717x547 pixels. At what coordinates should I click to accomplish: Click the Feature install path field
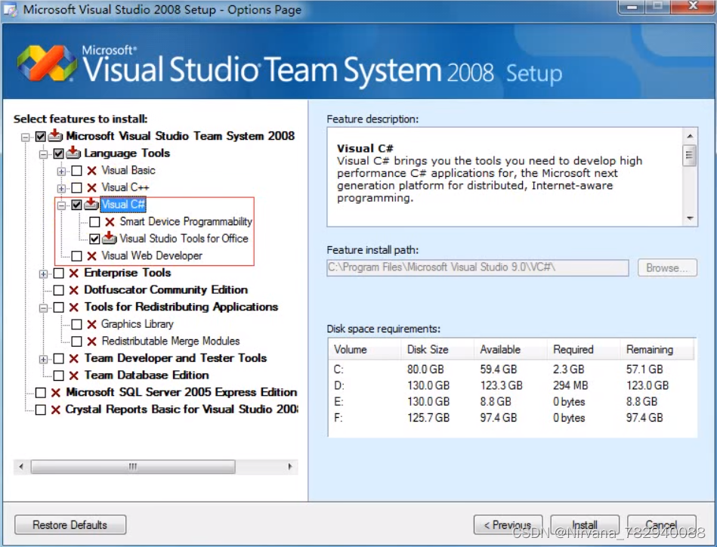pyautogui.click(x=477, y=267)
